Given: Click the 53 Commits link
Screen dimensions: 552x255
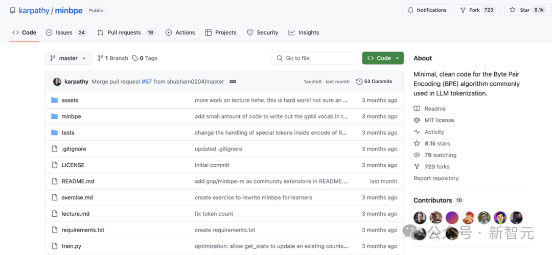Looking at the screenshot, I should (x=374, y=82).
